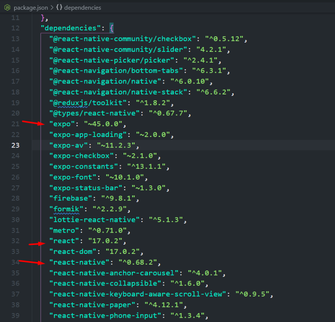Click the dependencies breadcrumb segment
335x322 pixels.
pyautogui.click(x=82, y=8)
